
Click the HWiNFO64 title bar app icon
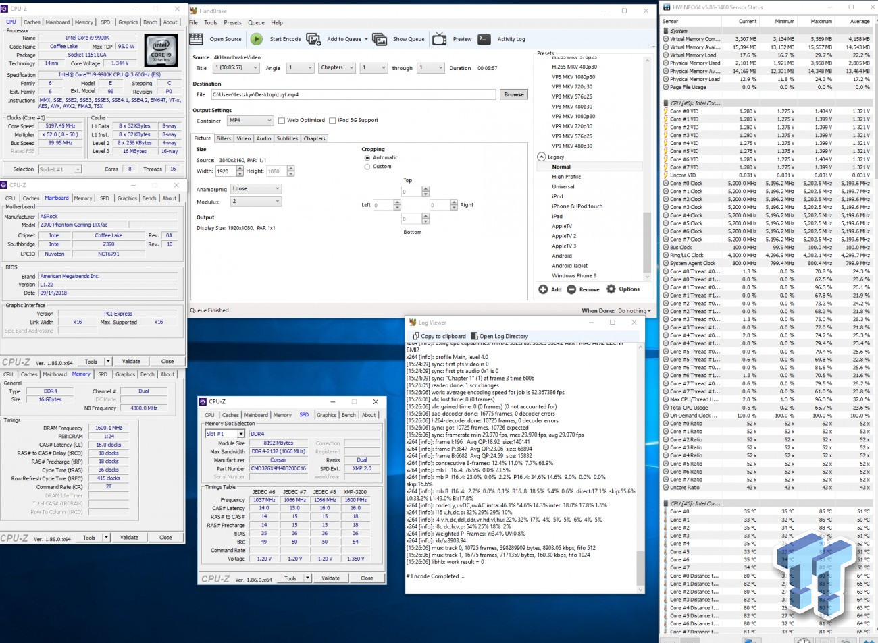pos(667,7)
